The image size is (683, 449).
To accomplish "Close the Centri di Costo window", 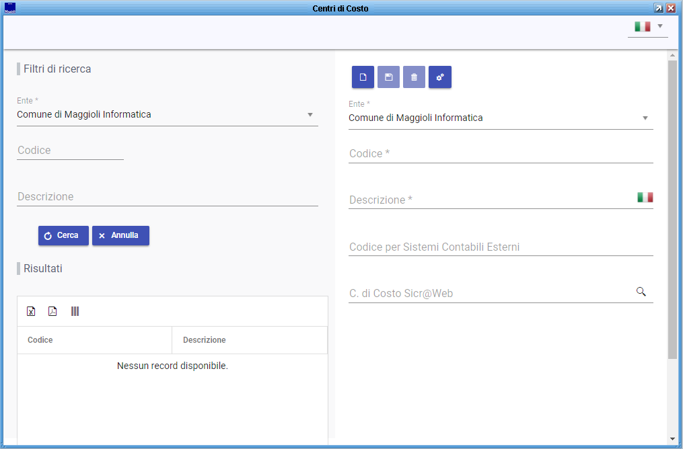I will (671, 8).
